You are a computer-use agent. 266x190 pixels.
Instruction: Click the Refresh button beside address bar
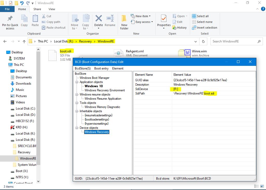(x=203, y=41)
